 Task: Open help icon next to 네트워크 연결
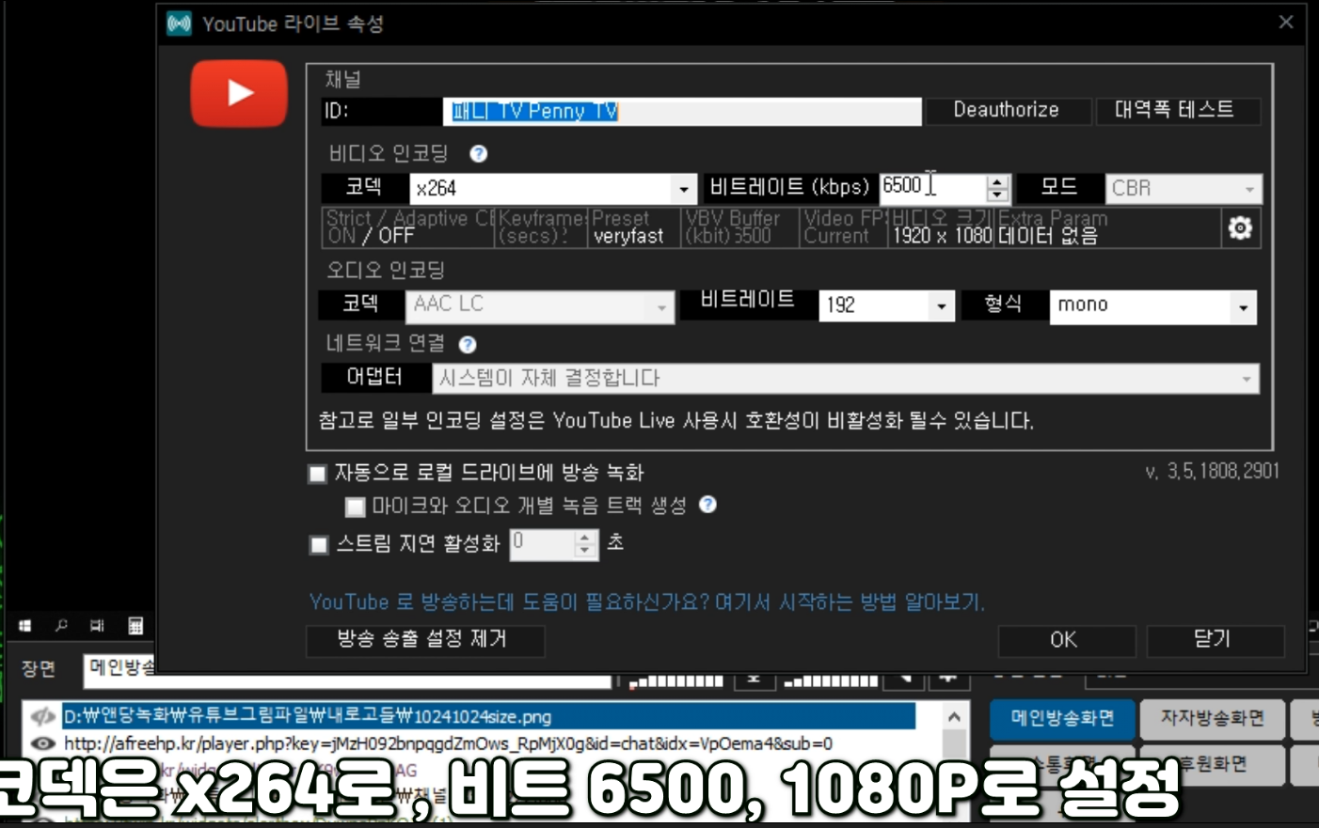(x=467, y=345)
